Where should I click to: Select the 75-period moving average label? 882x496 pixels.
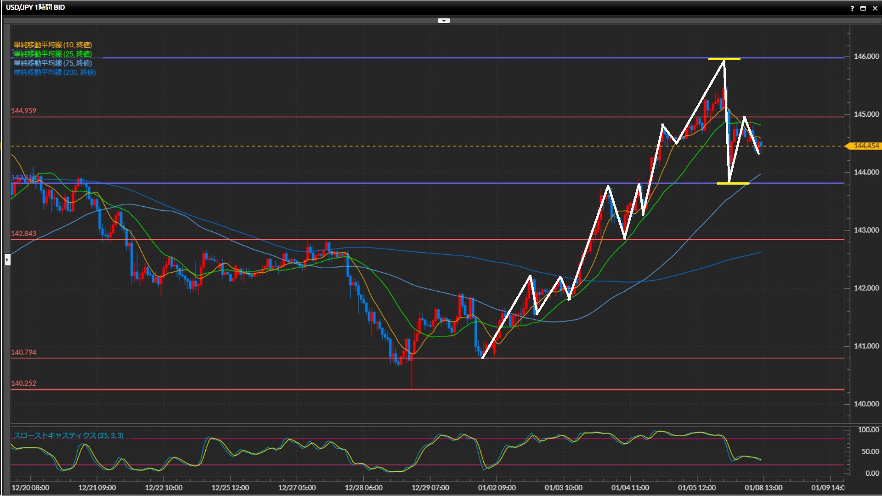[x=53, y=63]
